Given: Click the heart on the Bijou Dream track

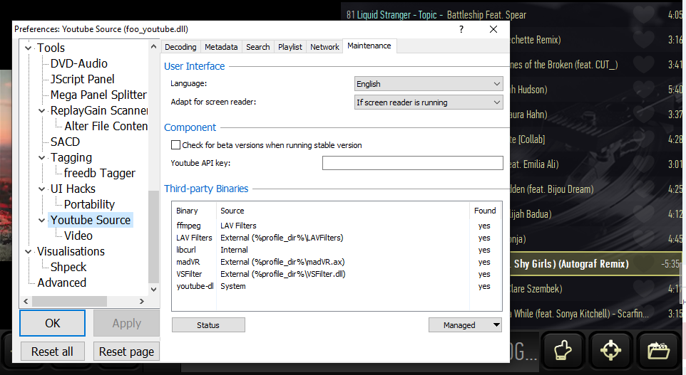Looking at the screenshot, I should click(643, 189).
